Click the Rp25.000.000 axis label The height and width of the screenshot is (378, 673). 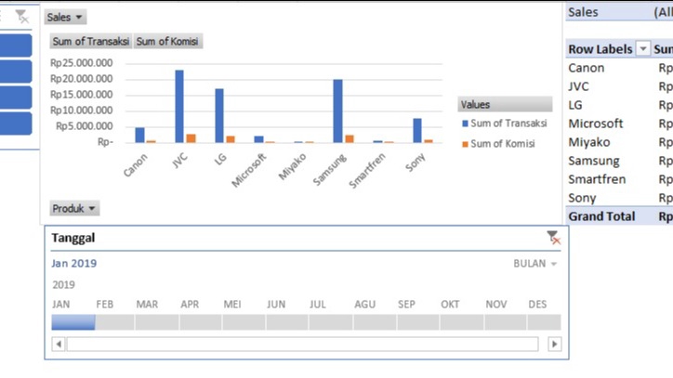[x=82, y=63]
